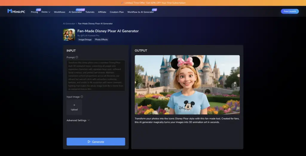Show the next output image arrow

(234, 85)
